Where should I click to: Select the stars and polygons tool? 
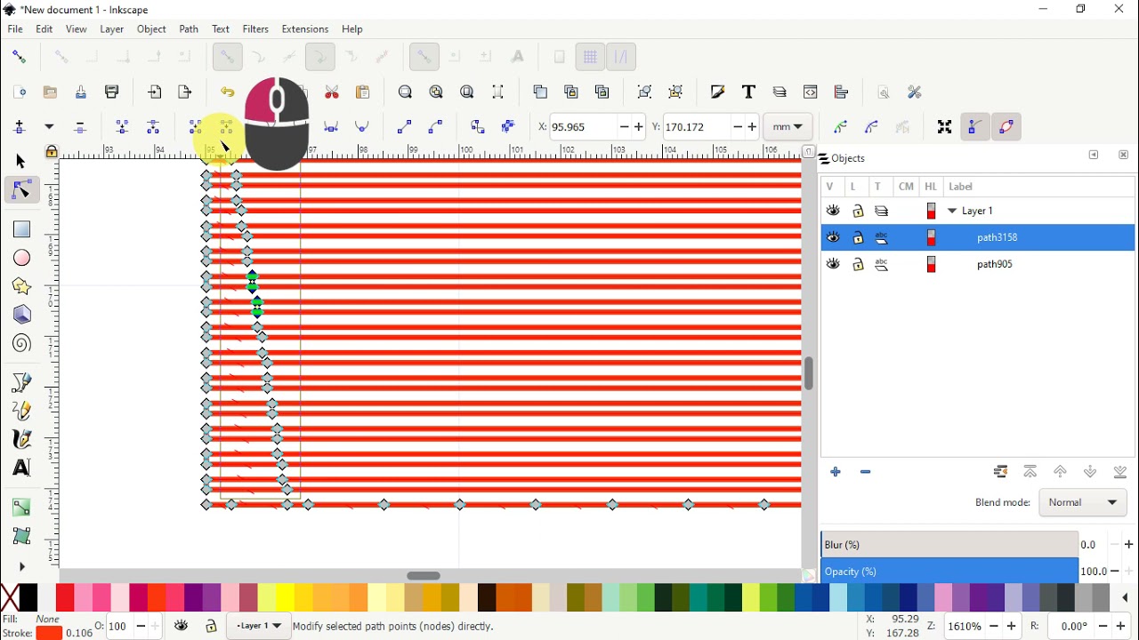[22, 287]
